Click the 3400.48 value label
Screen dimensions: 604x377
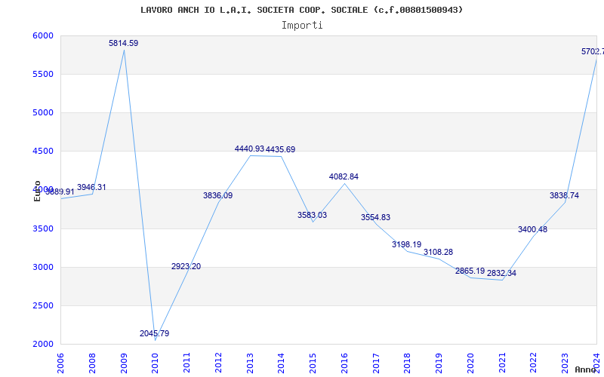532,230
